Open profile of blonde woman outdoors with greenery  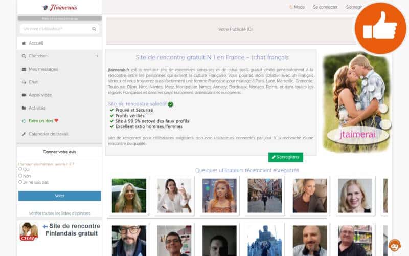pos(129,196)
